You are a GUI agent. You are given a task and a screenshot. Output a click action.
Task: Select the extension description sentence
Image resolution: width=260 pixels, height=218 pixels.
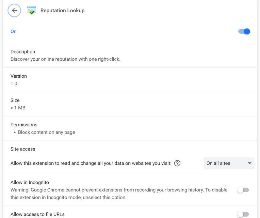[65, 59]
